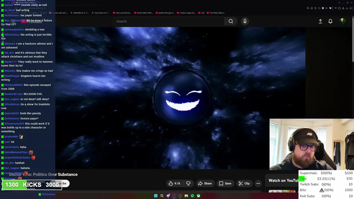The width and height of the screenshot is (354, 199).
Task: Click chat user 'ok_dood' saying bad acting
Action: point(9,10)
